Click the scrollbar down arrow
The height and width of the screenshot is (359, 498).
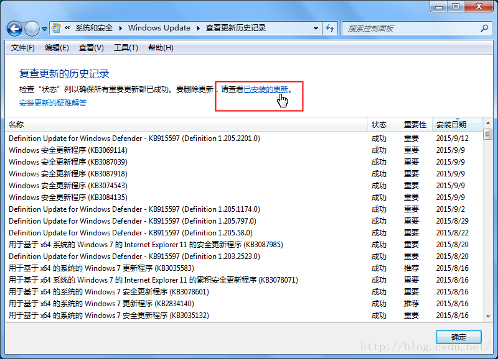[488, 316]
